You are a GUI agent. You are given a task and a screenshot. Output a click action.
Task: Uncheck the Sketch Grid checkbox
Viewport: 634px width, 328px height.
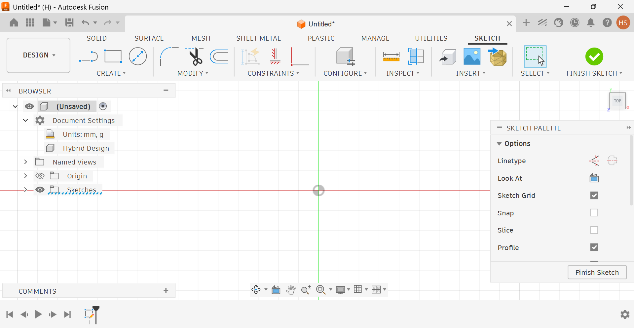(594, 196)
